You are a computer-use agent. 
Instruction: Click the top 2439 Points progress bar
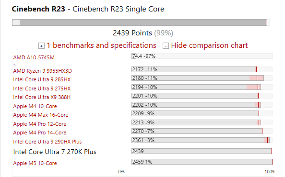click(141, 22)
